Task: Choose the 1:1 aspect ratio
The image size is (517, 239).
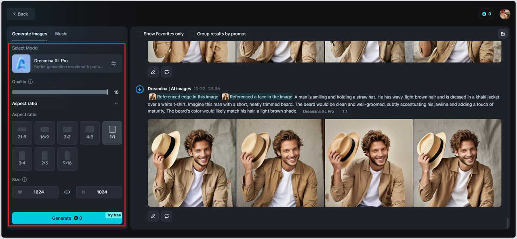Action: [x=112, y=133]
